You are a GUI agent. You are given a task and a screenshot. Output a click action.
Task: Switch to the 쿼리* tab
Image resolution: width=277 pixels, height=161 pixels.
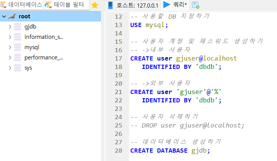click(175, 5)
